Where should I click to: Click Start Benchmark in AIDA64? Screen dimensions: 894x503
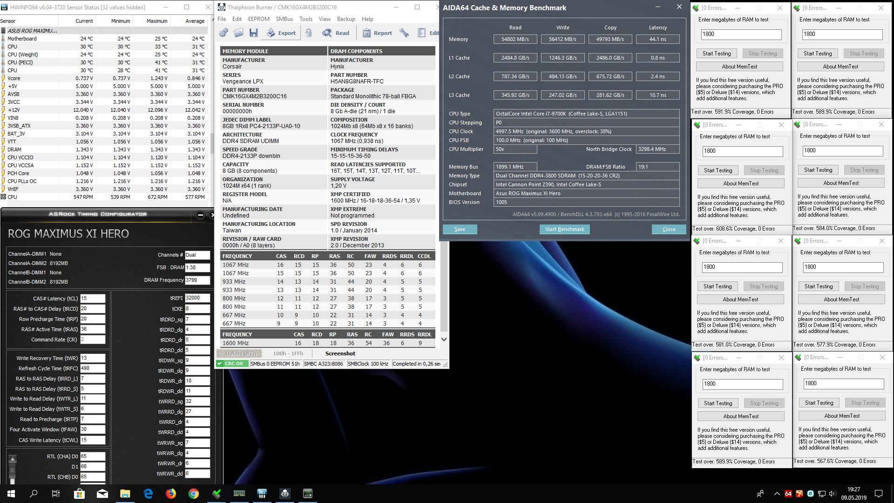[x=564, y=229]
